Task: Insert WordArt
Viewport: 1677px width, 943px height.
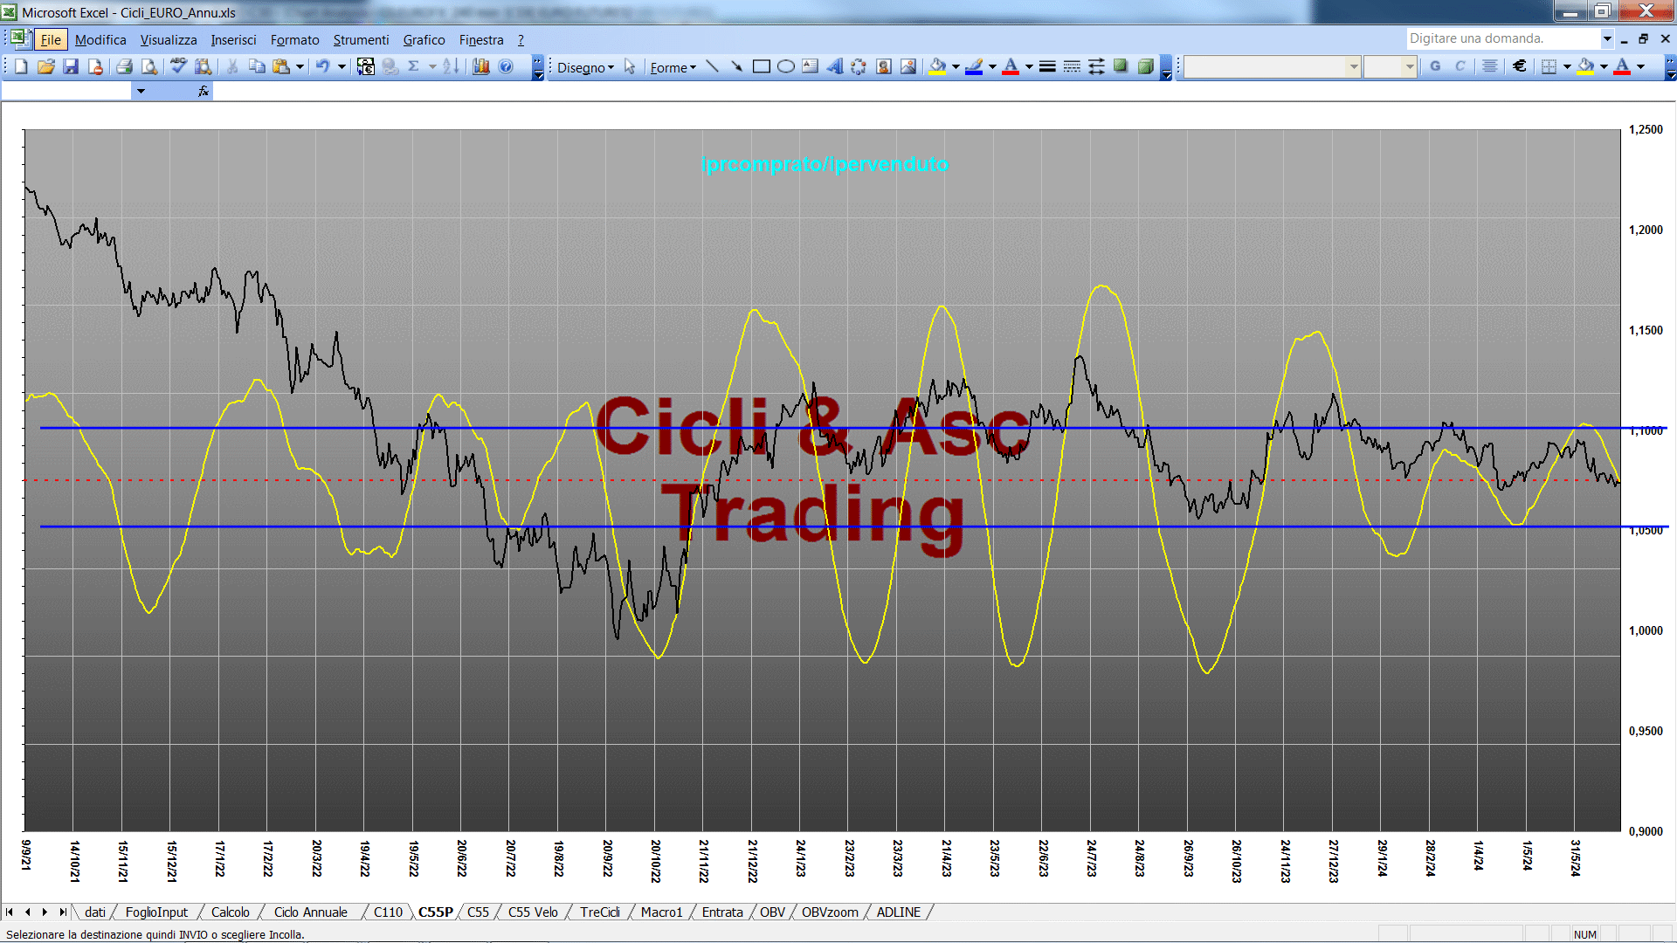Action: [x=835, y=67]
